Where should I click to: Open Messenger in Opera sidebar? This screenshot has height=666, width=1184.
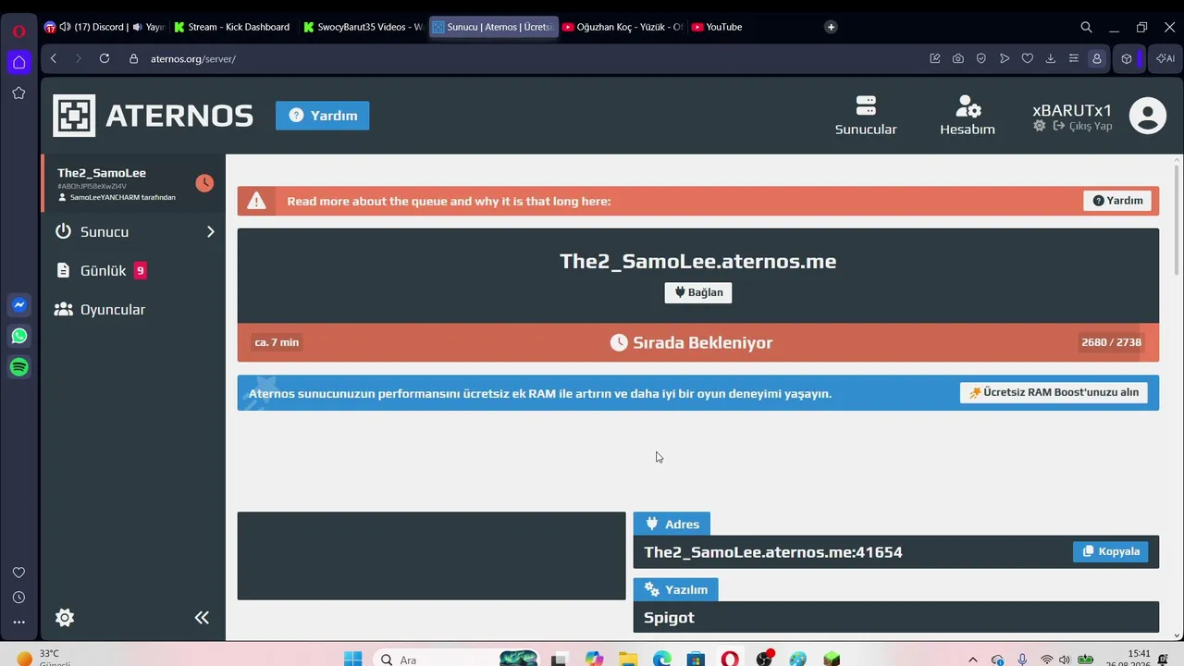tap(18, 304)
